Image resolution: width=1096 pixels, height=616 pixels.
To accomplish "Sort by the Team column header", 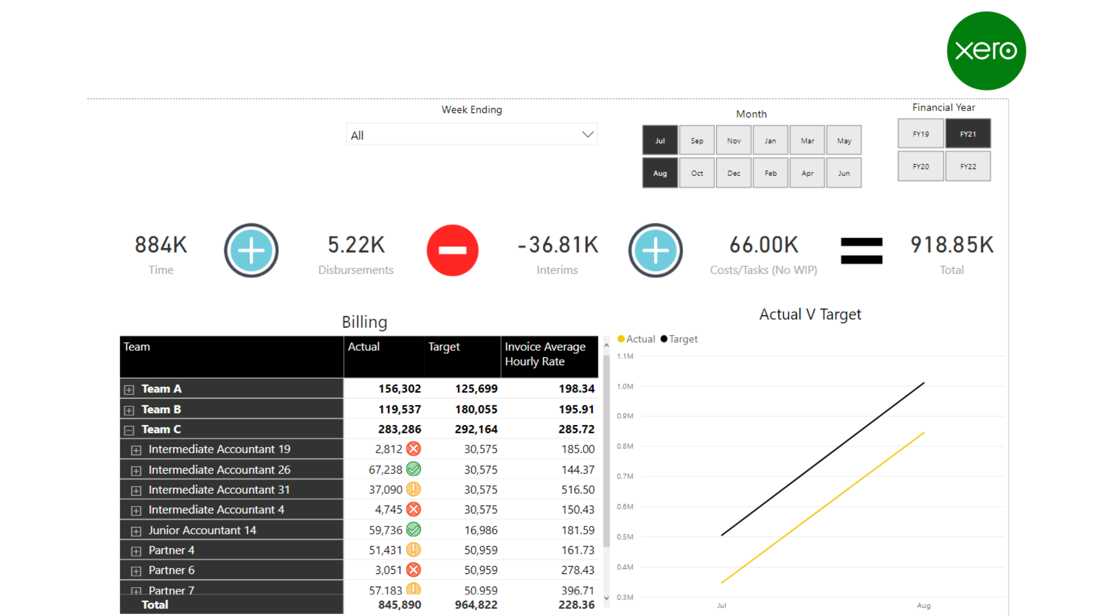I will click(231, 356).
